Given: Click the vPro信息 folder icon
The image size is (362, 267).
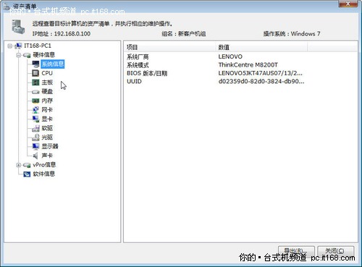Looking at the screenshot, I should click(27, 165).
